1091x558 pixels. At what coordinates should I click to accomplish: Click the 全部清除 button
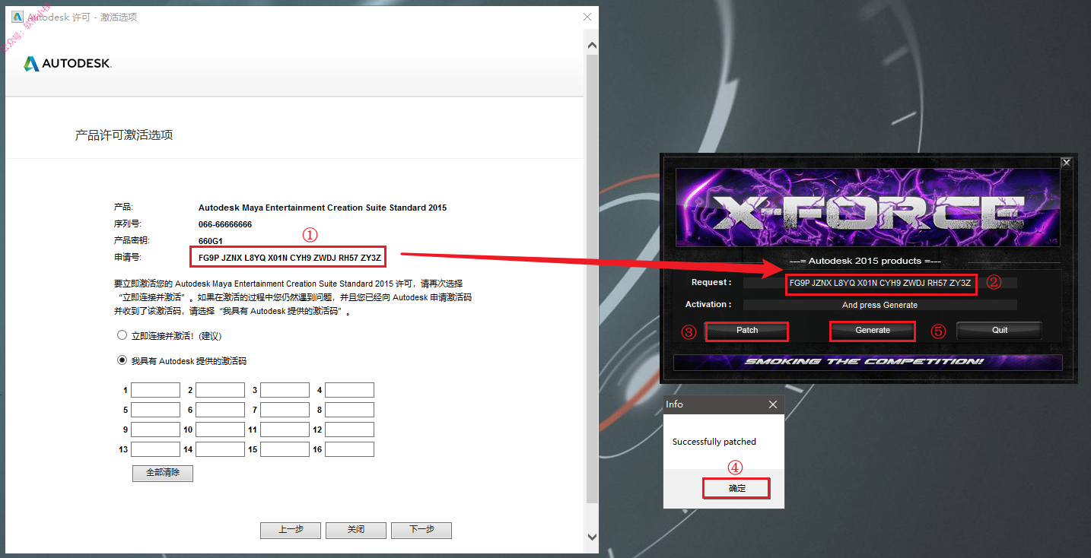point(163,473)
